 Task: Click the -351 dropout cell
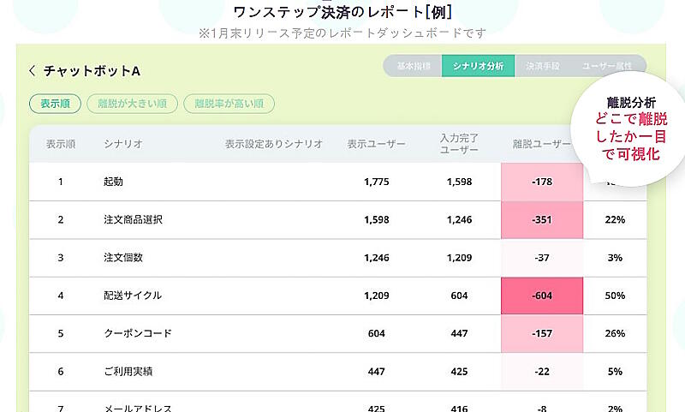tap(541, 220)
